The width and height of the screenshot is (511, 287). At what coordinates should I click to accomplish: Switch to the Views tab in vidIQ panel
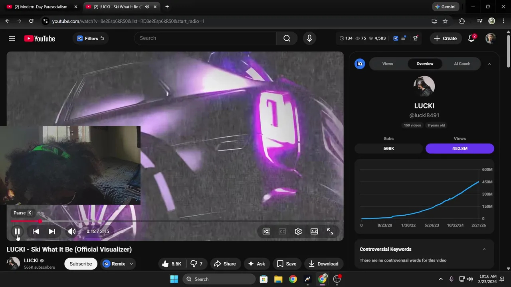pyautogui.click(x=388, y=64)
